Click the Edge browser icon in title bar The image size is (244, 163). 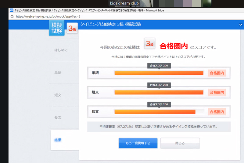click(x=12, y=10)
